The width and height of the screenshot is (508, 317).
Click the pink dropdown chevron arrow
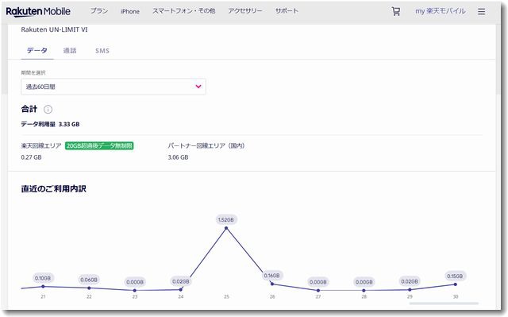[x=198, y=87]
